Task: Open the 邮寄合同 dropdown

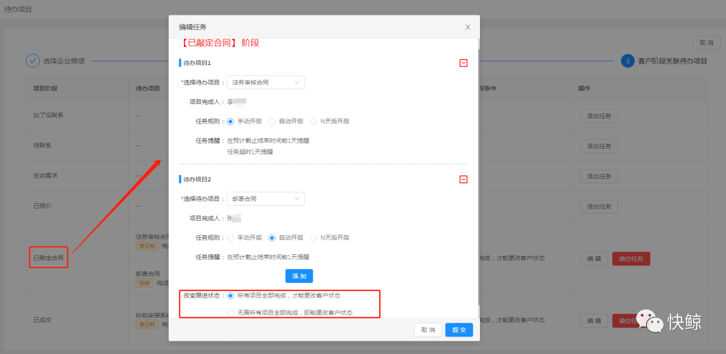Action: pyautogui.click(x=266, y=199)
